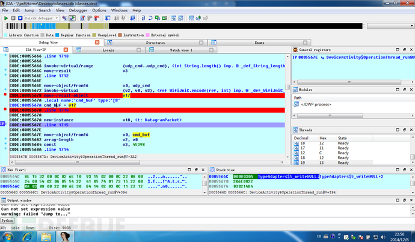Click the delete breakpoint icon with red X
The width and height of the screenshot is (415, 242).
click(97, 18)
